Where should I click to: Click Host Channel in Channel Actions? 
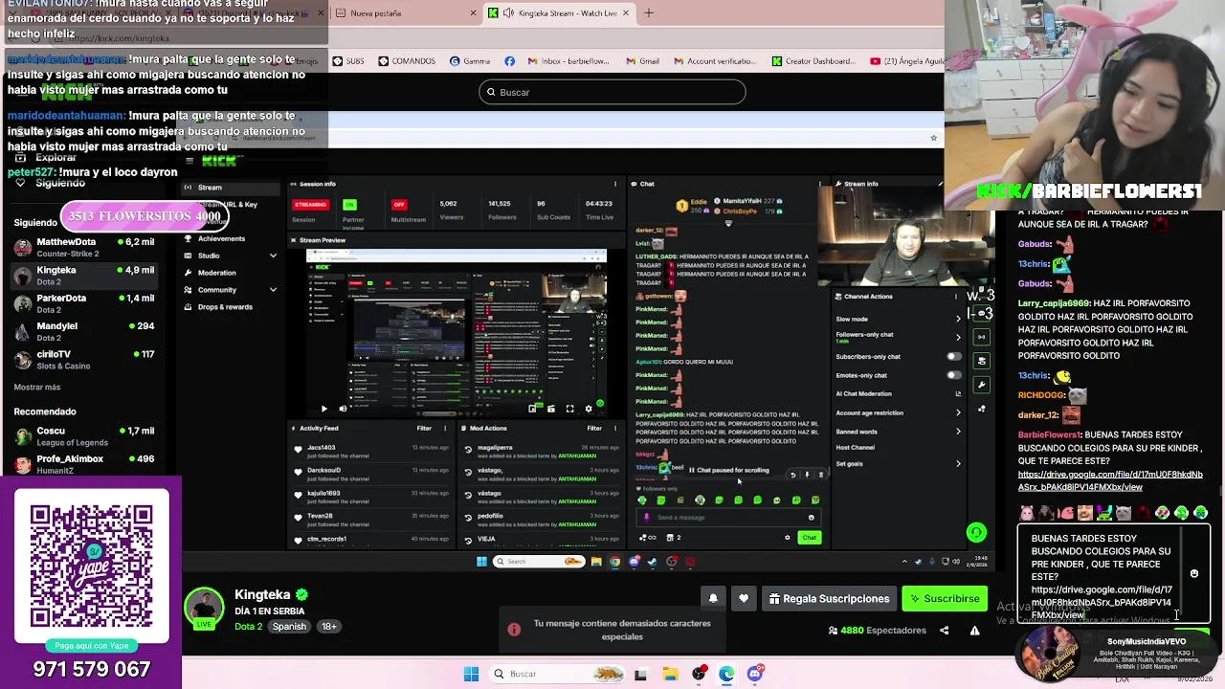click(855, 448)
